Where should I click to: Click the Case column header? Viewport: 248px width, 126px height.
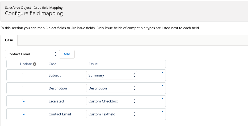(x=52, y=64)
